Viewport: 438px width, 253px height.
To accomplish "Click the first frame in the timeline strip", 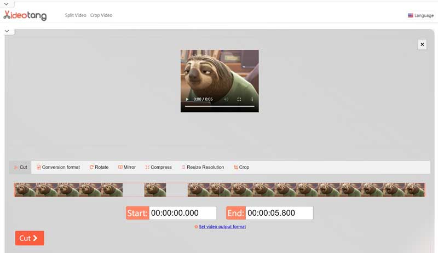I will coord(25,190).
